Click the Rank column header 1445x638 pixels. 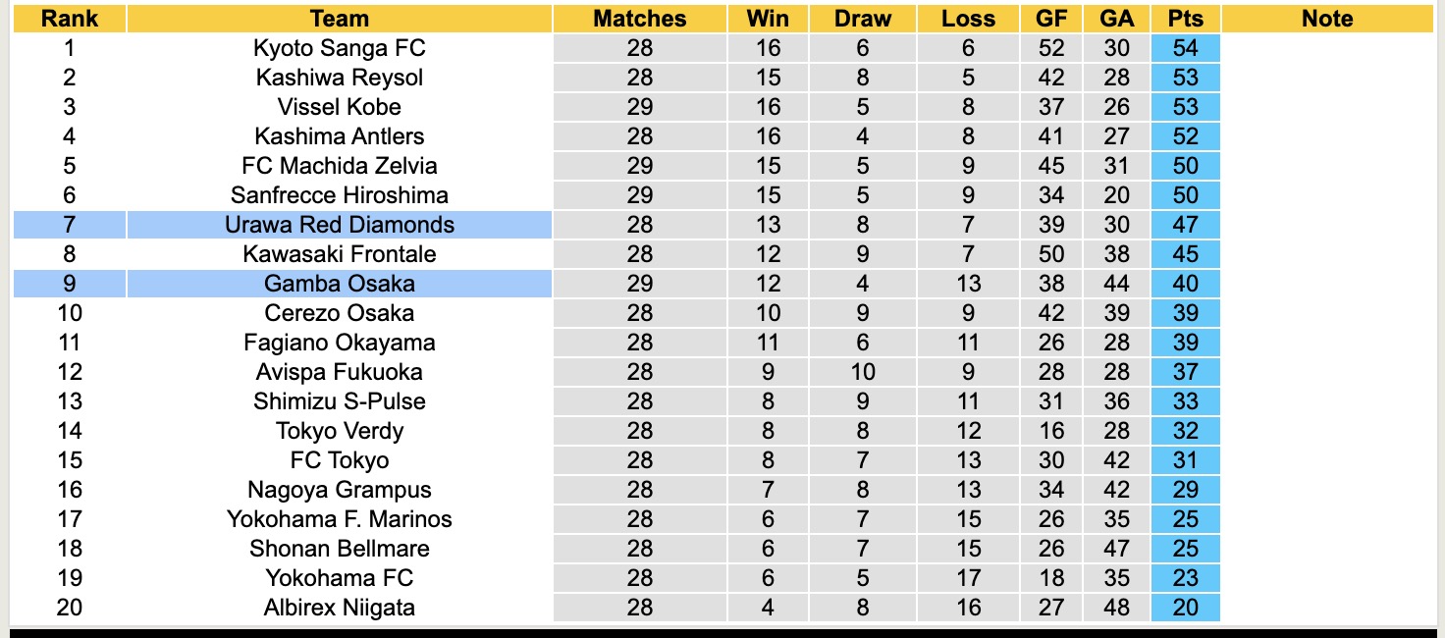69,19
